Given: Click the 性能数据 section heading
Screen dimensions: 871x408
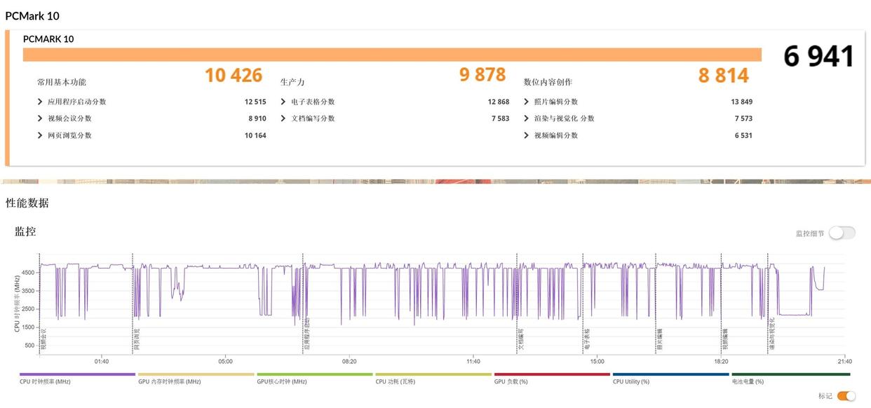Looking at the screenshot, I should coord(27,203).
